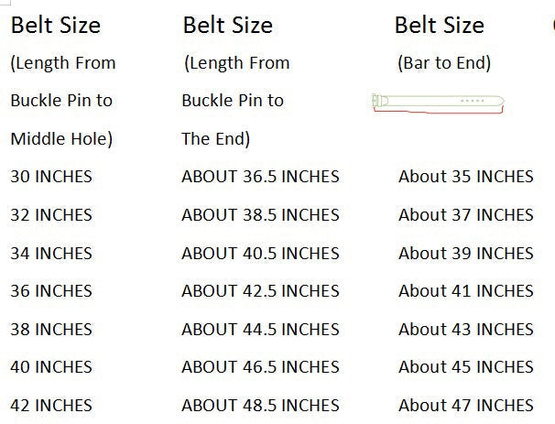Select 'About 39 INCHES' bar-to-end value
Viewport: 555px width, 424px height.
(465, 253)
